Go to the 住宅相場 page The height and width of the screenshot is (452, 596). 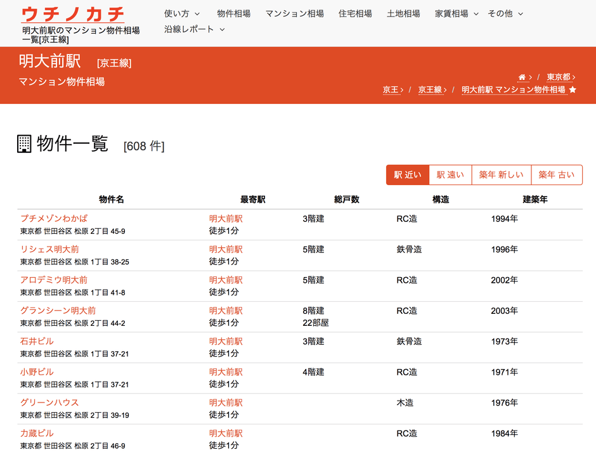355,13
